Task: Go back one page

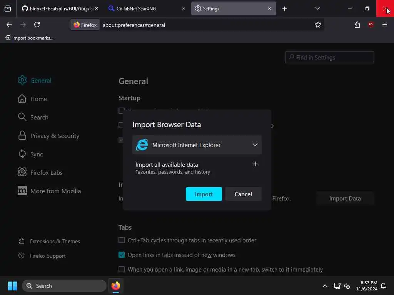Action: [9, 25]
